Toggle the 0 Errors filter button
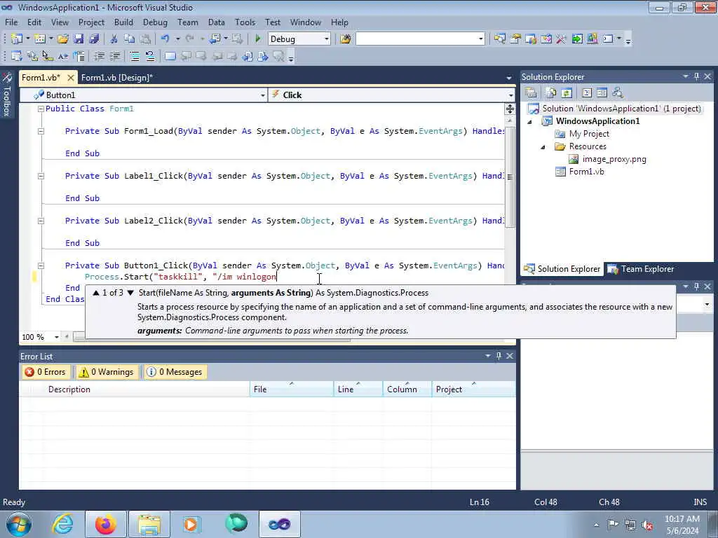The height and width of the screenshot is (538, 718). (x=46, y=372)
